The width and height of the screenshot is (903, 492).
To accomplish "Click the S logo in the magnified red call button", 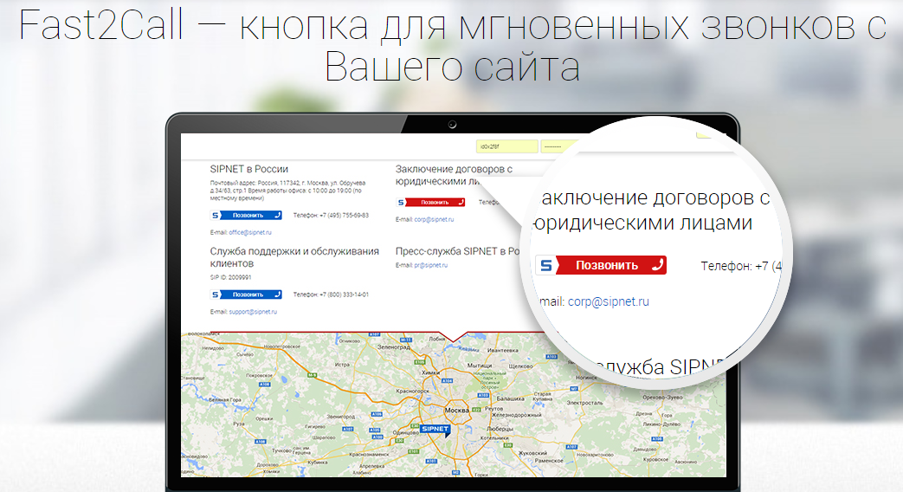I will tap(546, 265).
